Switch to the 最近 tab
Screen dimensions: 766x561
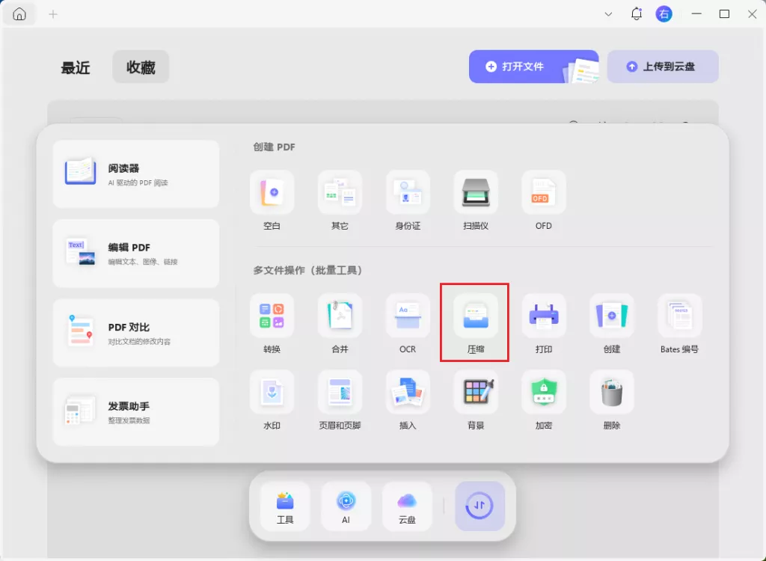point(76,67)
